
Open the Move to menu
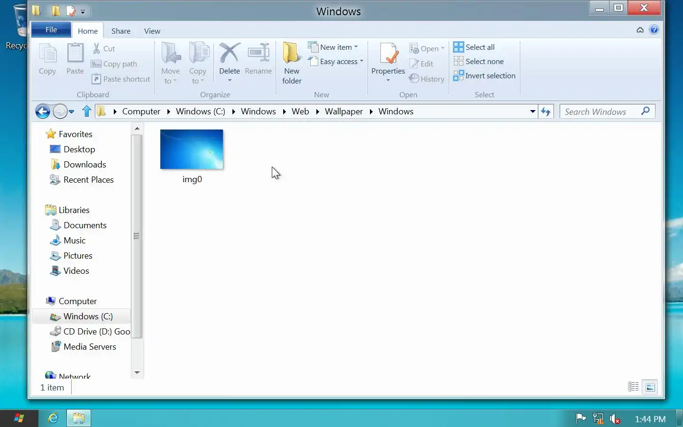(x=170, y=63)
